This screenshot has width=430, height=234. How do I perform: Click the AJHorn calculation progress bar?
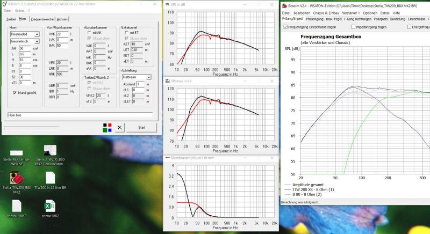[32, 128]
